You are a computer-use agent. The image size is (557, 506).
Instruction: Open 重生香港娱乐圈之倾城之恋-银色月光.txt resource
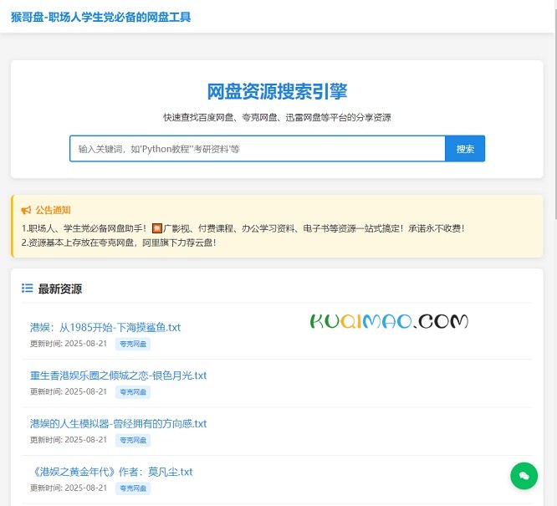pyautogui.click(x=118, y=376)
